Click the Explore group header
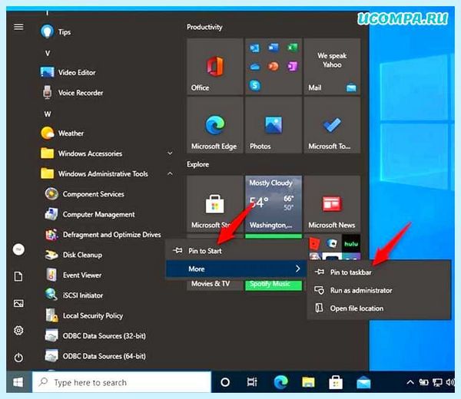The height and width of the screenshot is (399, 461). pyautogui.click(x=198, y=164)
